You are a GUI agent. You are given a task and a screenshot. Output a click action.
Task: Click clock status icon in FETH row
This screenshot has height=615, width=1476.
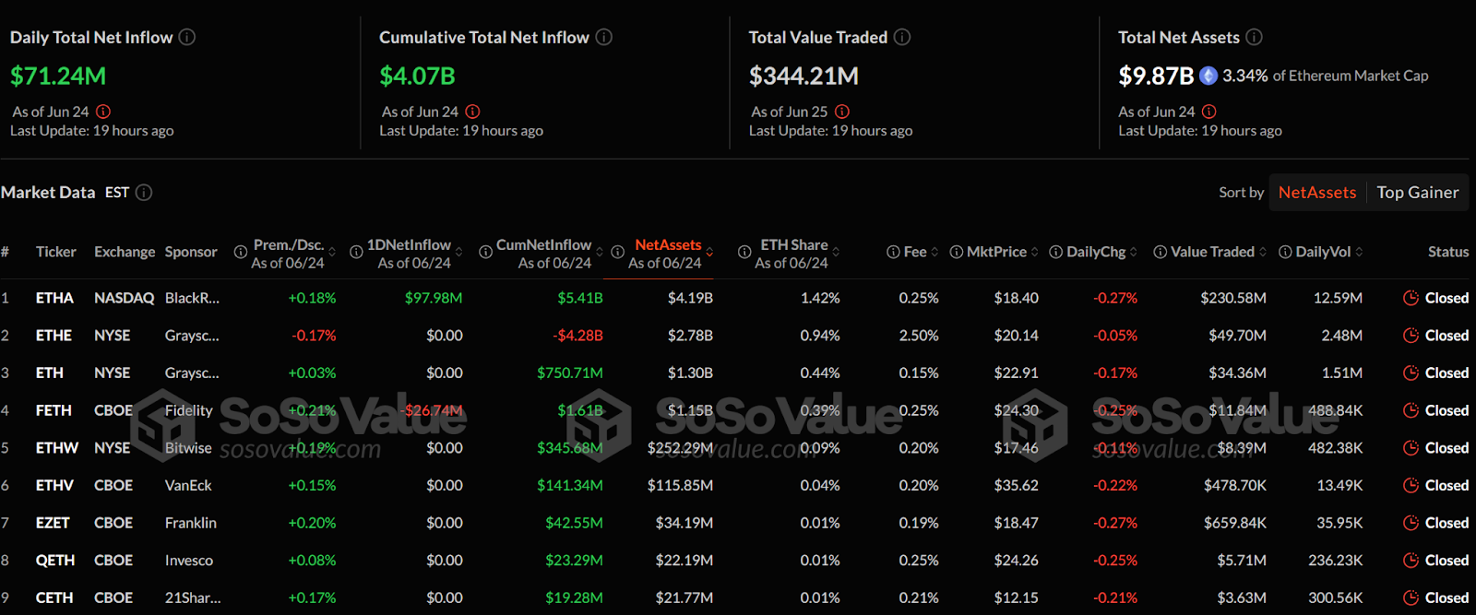coord(1411,410)
